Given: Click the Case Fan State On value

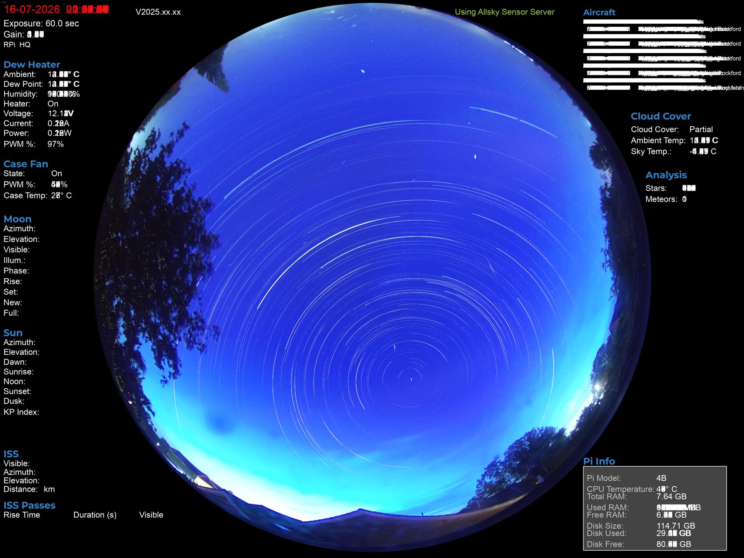Looking at the screenshot, I should point(57,174).
